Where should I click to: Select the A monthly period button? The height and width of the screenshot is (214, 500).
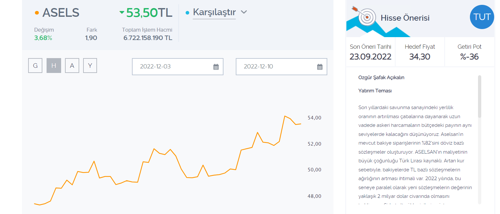point(72,66)
